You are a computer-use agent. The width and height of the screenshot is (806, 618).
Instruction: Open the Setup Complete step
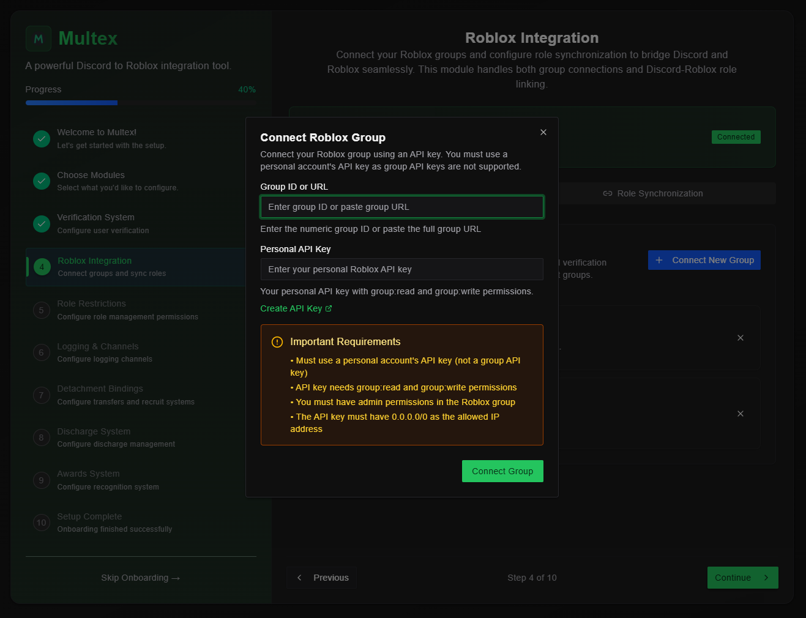coord(141,523)
